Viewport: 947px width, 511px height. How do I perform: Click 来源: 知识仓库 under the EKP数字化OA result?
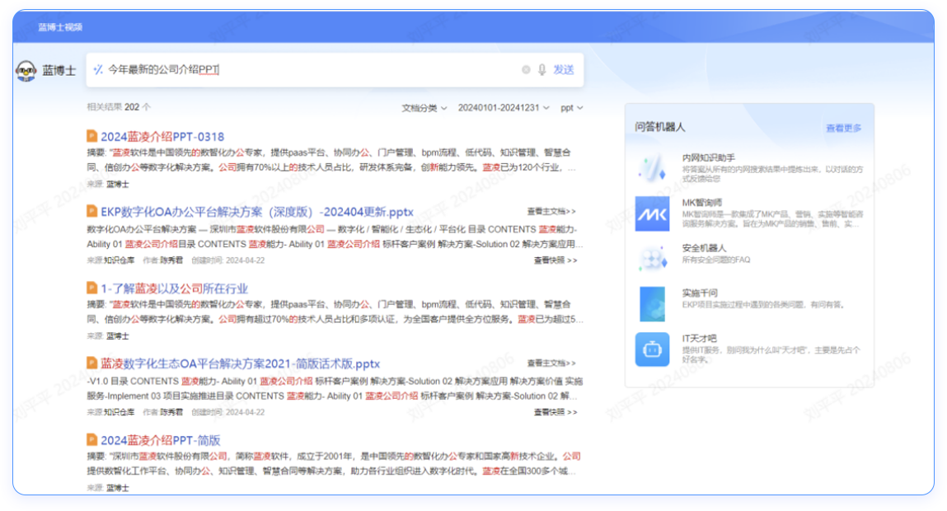(x=110, y=260)
